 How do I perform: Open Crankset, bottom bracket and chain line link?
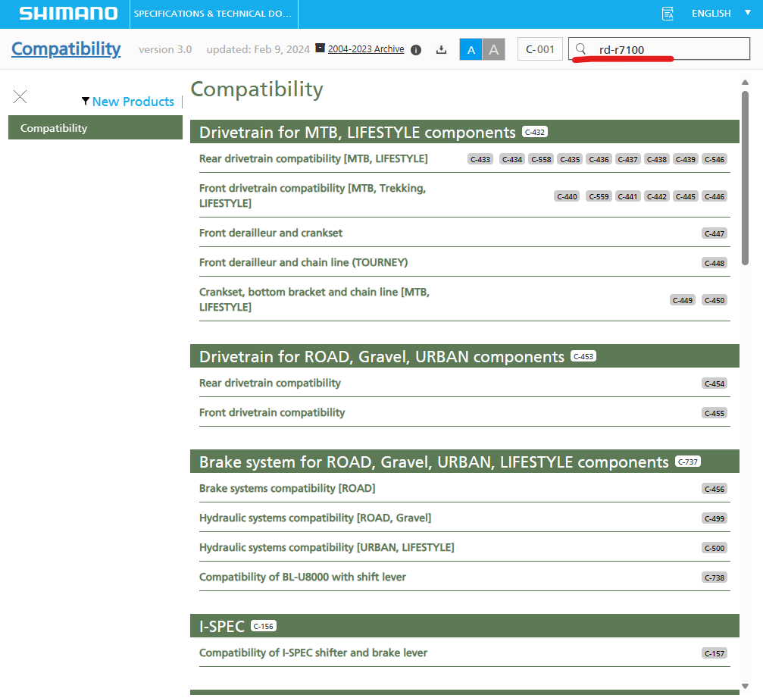pyautogui.click(x=314, y=299)
